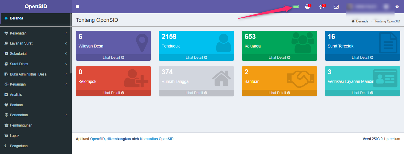
Task: Click the Versi 2503.0.1-premium text
Action: [x=381, y=139]
